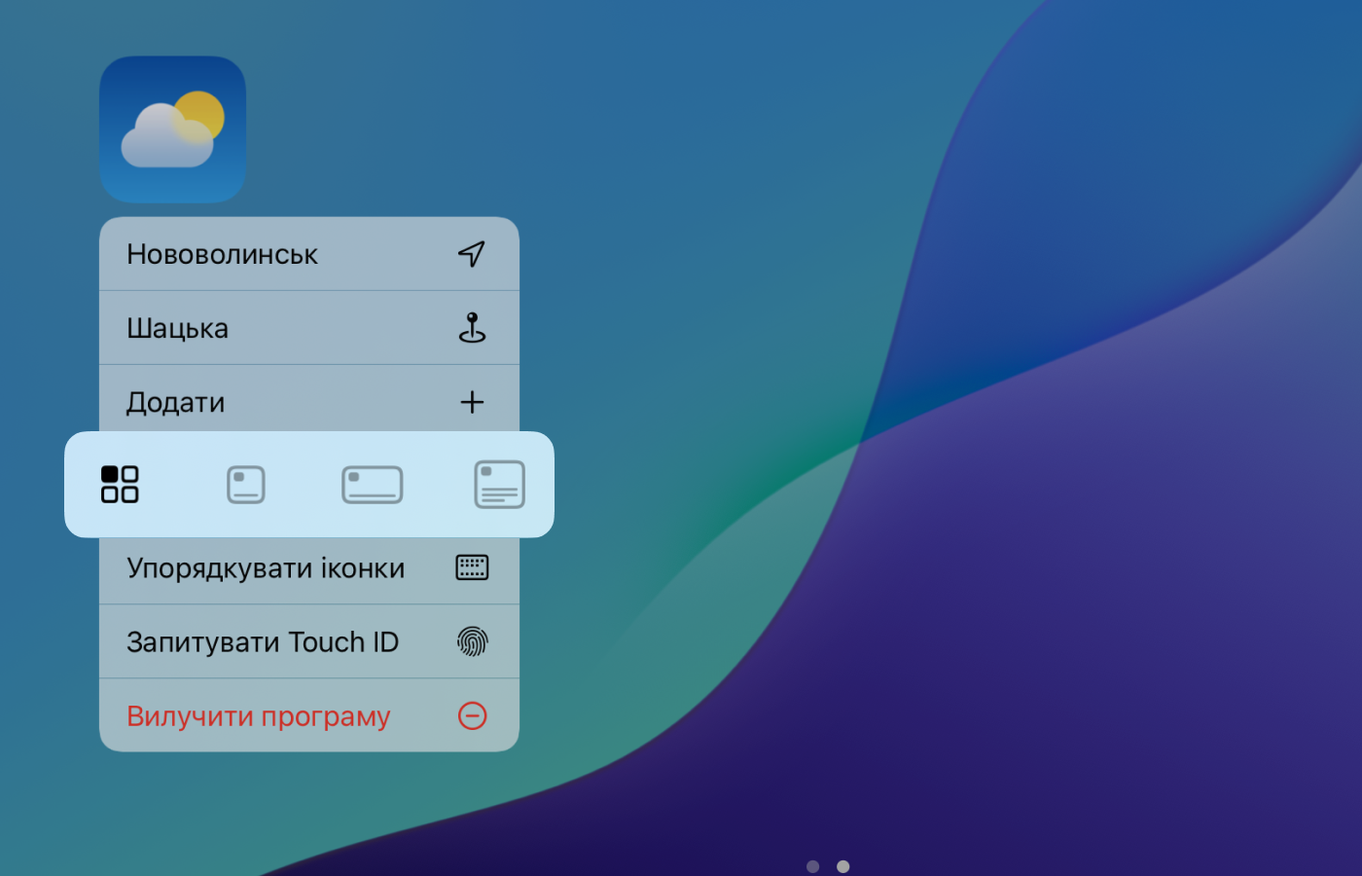The width and height of the screenshot is (1362, 876).
Task: Click Додати to add a location
Action: [x=309, y=399]
